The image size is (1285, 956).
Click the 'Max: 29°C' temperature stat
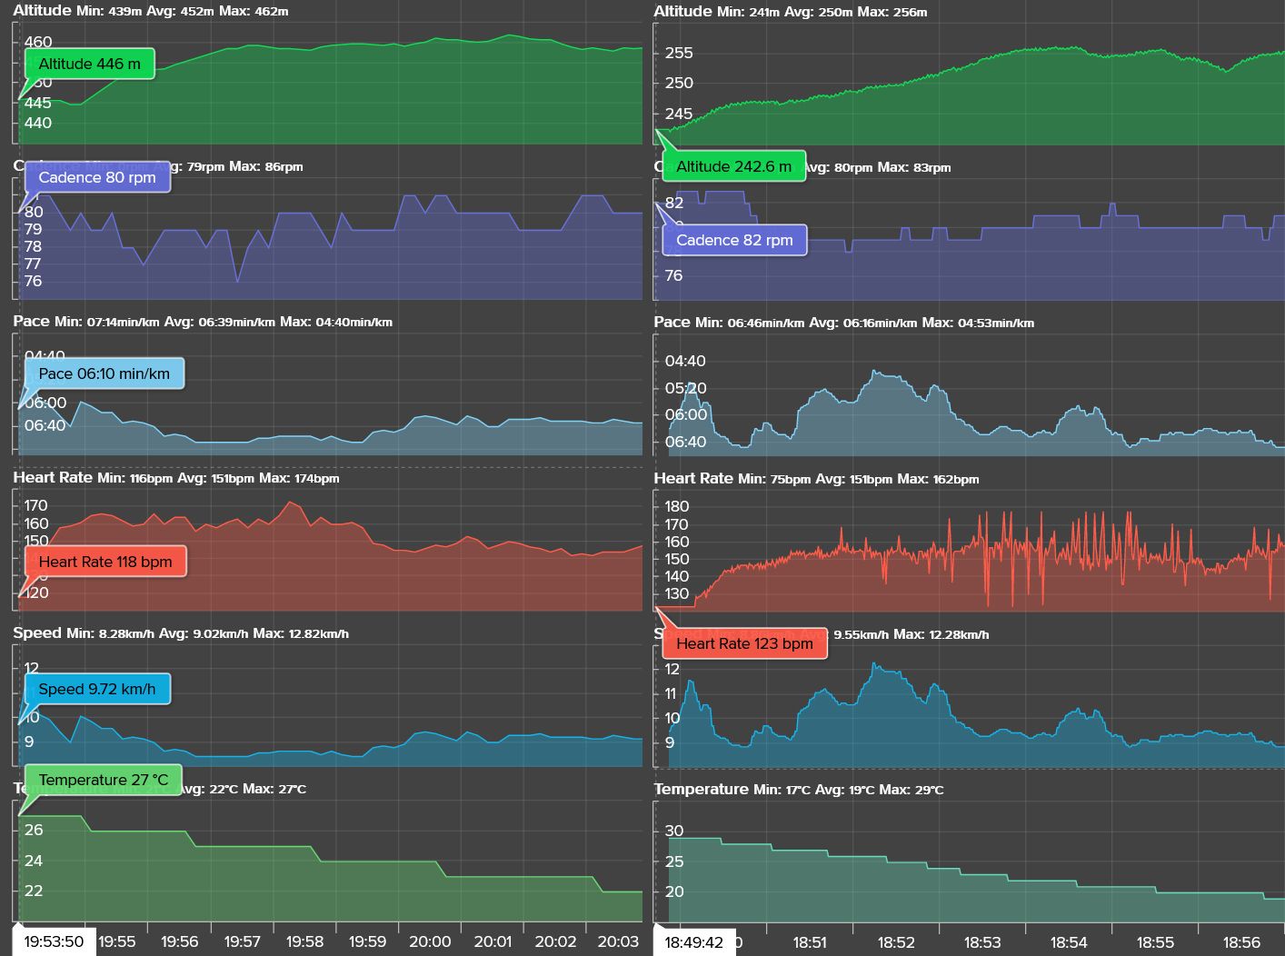coord(911,790)
